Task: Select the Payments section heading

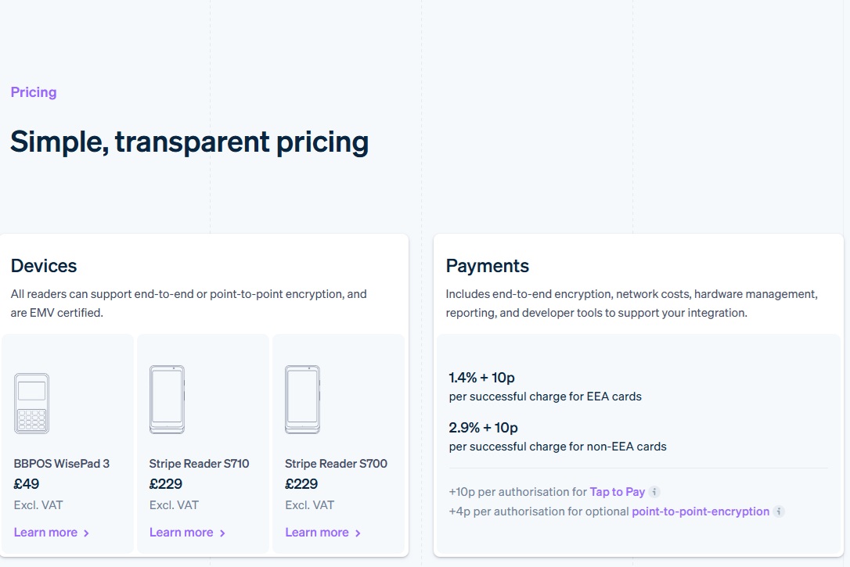Action: coord(488,266)
